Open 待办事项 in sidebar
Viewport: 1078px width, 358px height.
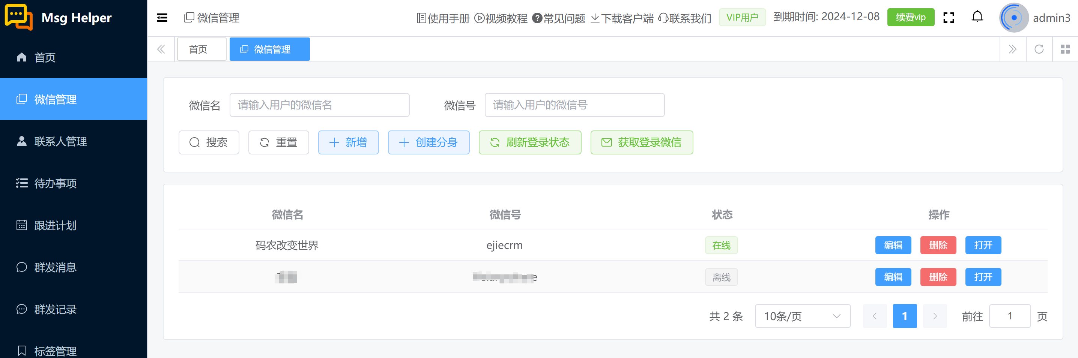(x=74, y=183)
